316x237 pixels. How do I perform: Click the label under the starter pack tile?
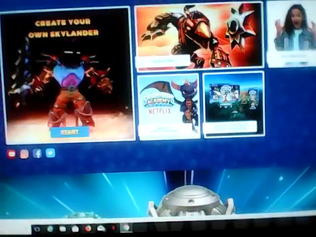(230, 127)
